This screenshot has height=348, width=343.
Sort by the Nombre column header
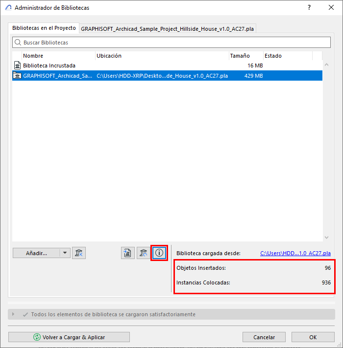point(58,56)
